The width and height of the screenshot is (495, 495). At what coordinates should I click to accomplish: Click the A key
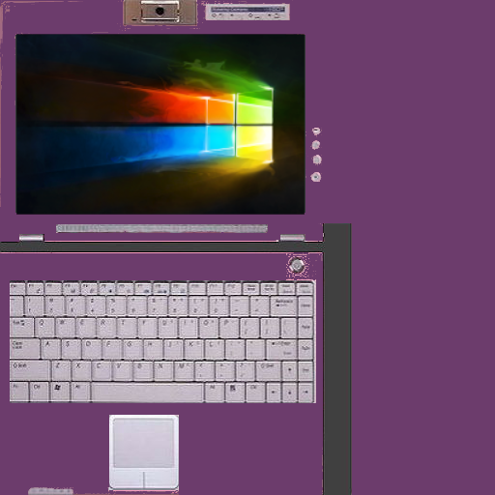point(50,349)
